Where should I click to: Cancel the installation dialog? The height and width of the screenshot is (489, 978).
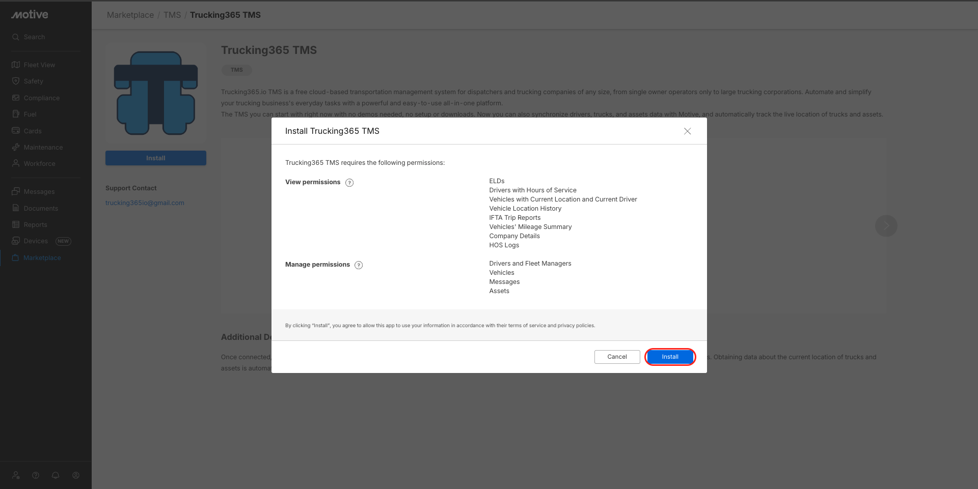(x=617, y=357)
